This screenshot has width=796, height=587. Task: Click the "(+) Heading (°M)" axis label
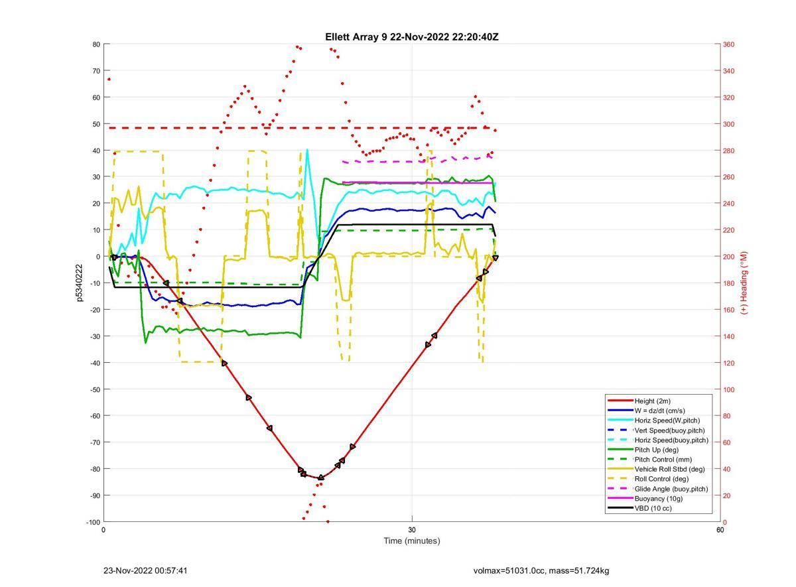(744, 283)
